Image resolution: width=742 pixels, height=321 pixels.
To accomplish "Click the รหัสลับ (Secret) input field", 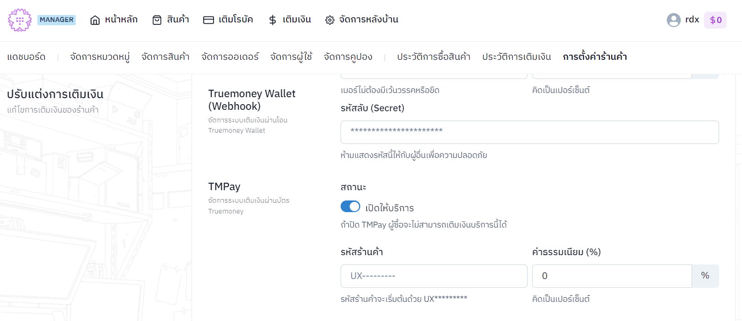I will tap(529, 132).
